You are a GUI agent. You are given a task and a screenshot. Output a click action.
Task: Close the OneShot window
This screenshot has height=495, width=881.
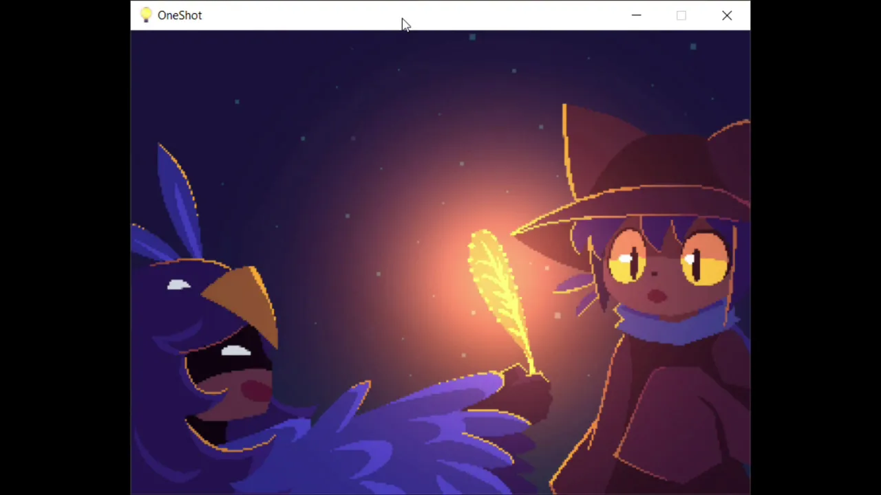point(727,15)
